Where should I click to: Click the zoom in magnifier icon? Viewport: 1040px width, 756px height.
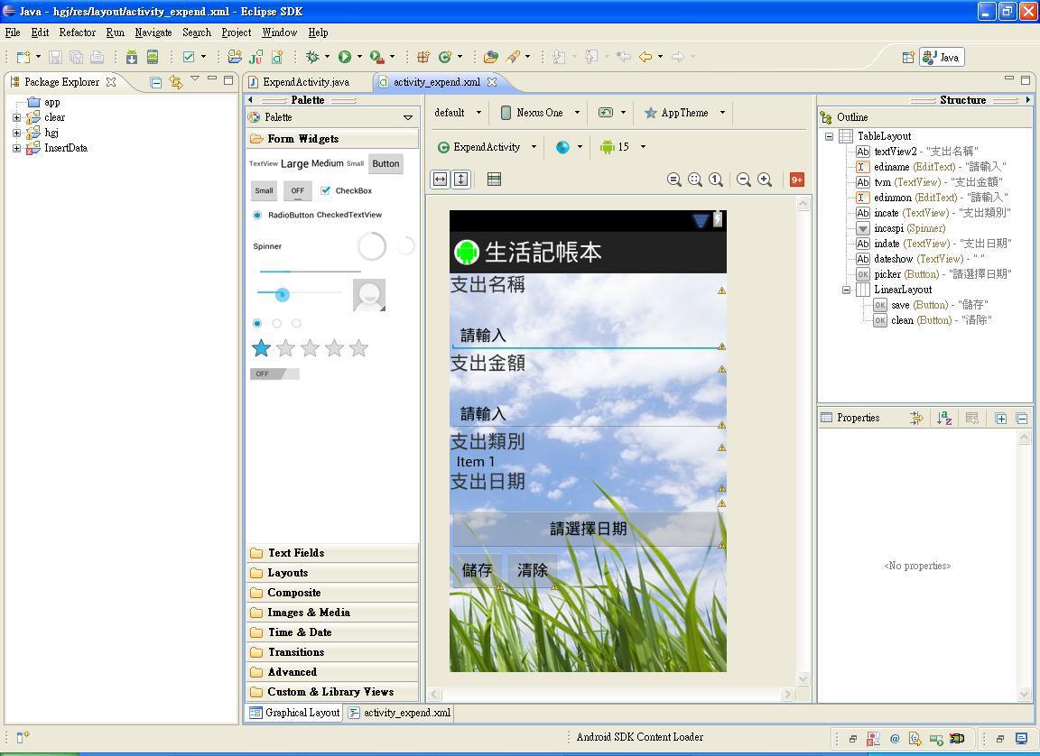[x=765, y=180]
